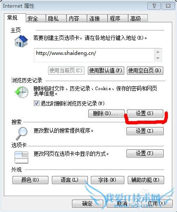Click the green clock browsing history icon

pos(21,92)
